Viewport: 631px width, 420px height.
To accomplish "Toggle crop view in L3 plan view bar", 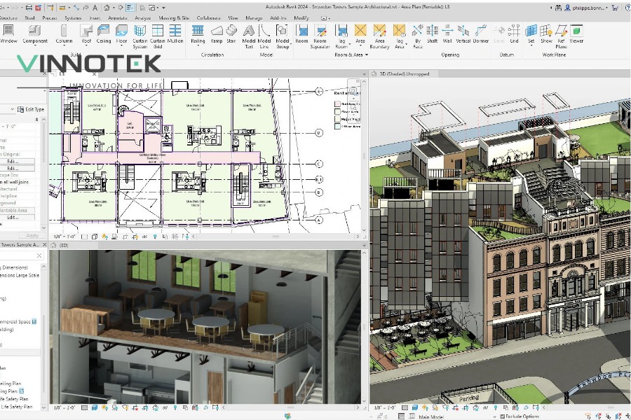I will click(125, 237).
